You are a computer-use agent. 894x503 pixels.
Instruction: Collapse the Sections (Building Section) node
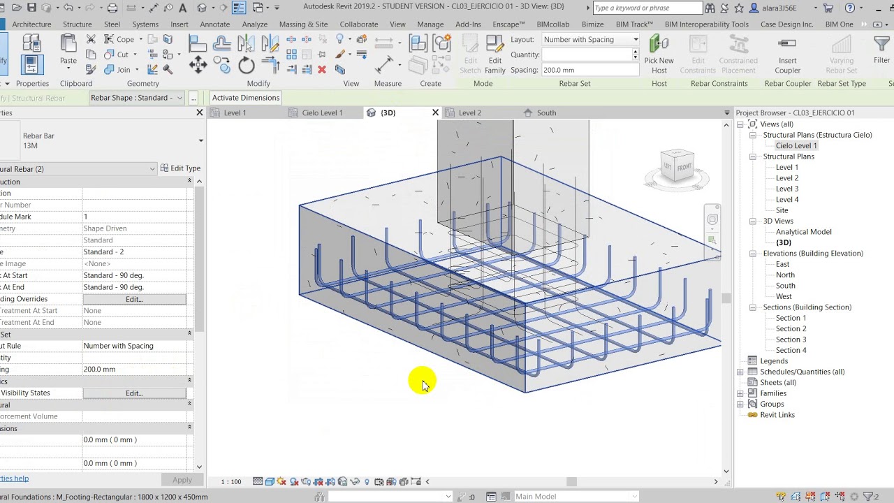pyautogui.click(x=753, y=307)
